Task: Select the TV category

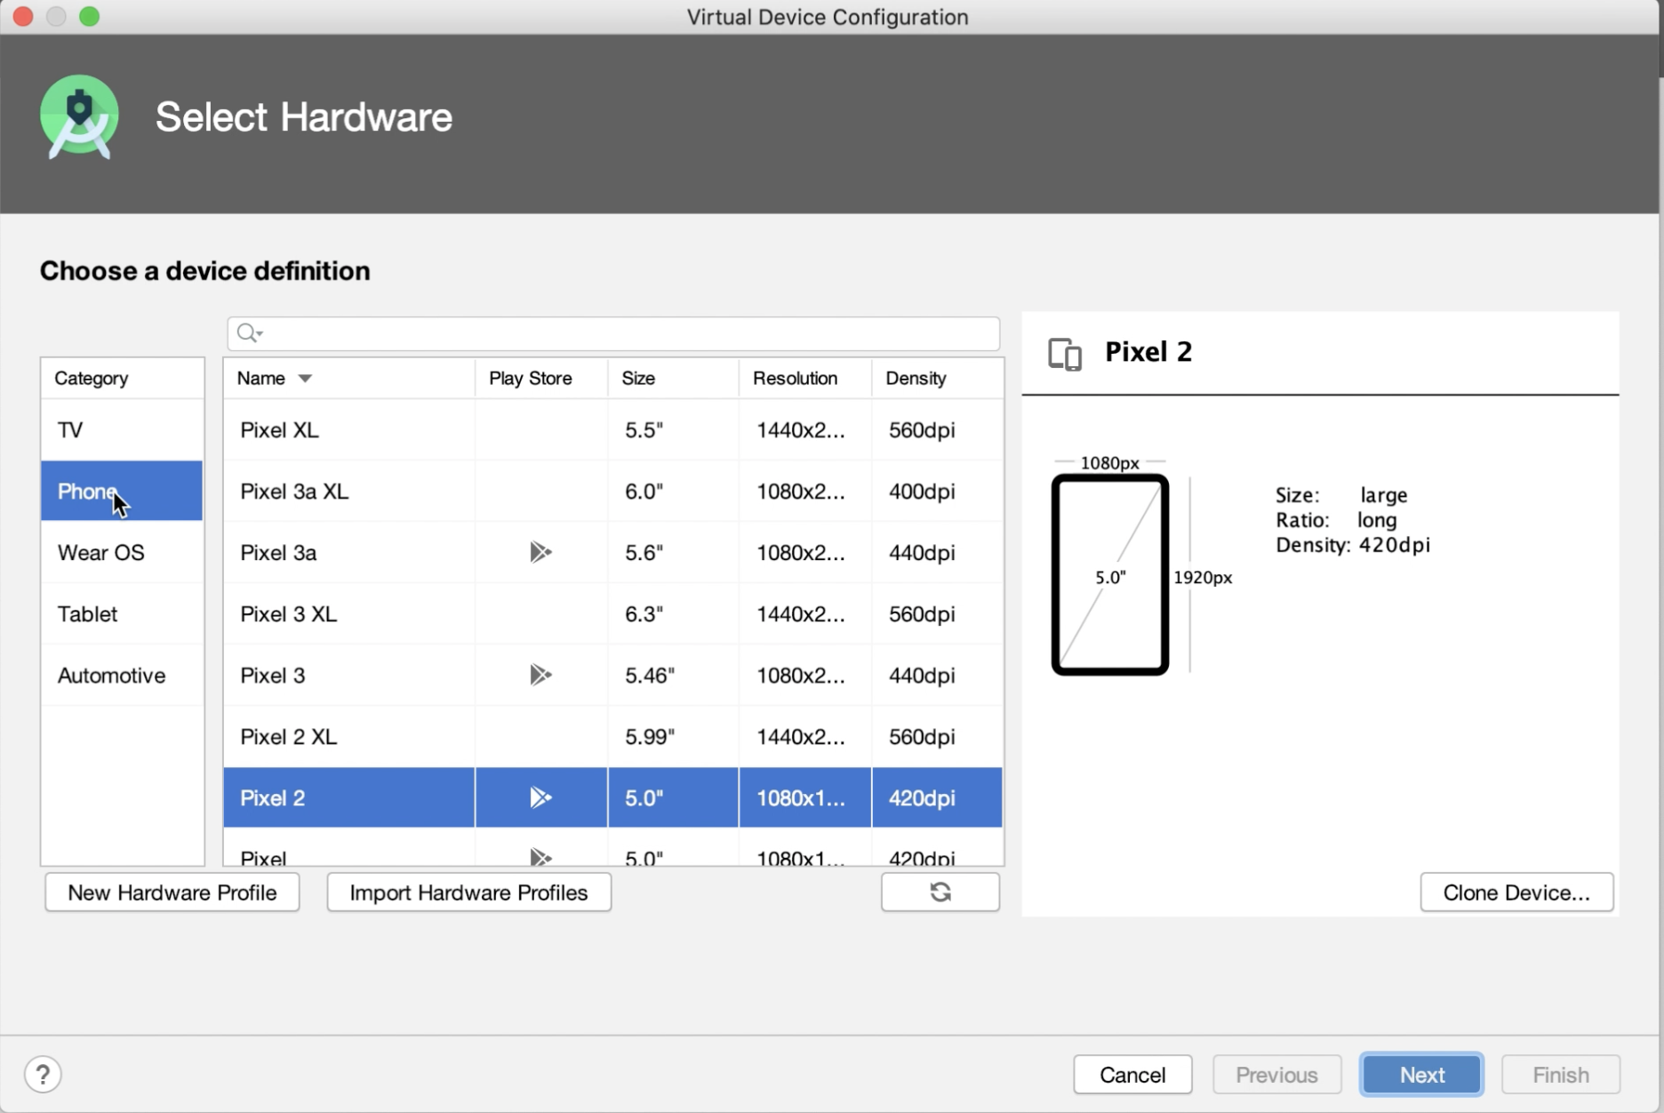Action: click(70, 430)
